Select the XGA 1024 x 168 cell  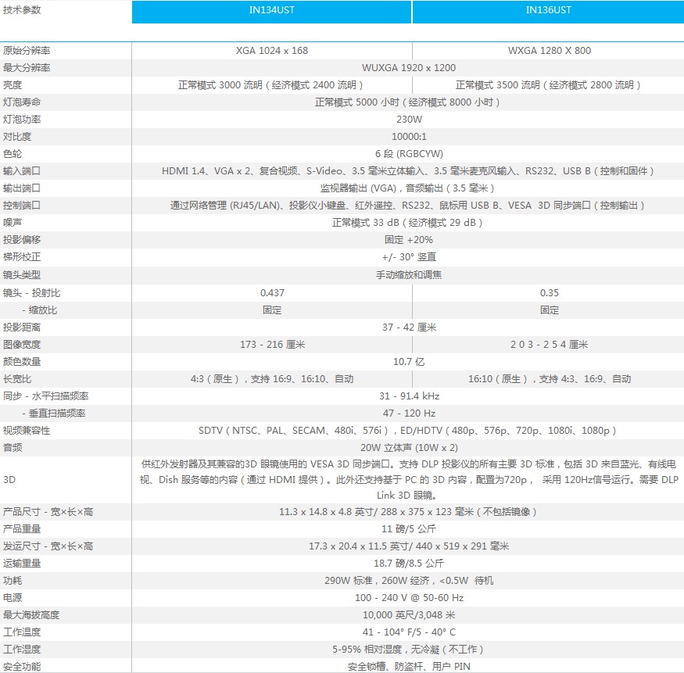272,51
